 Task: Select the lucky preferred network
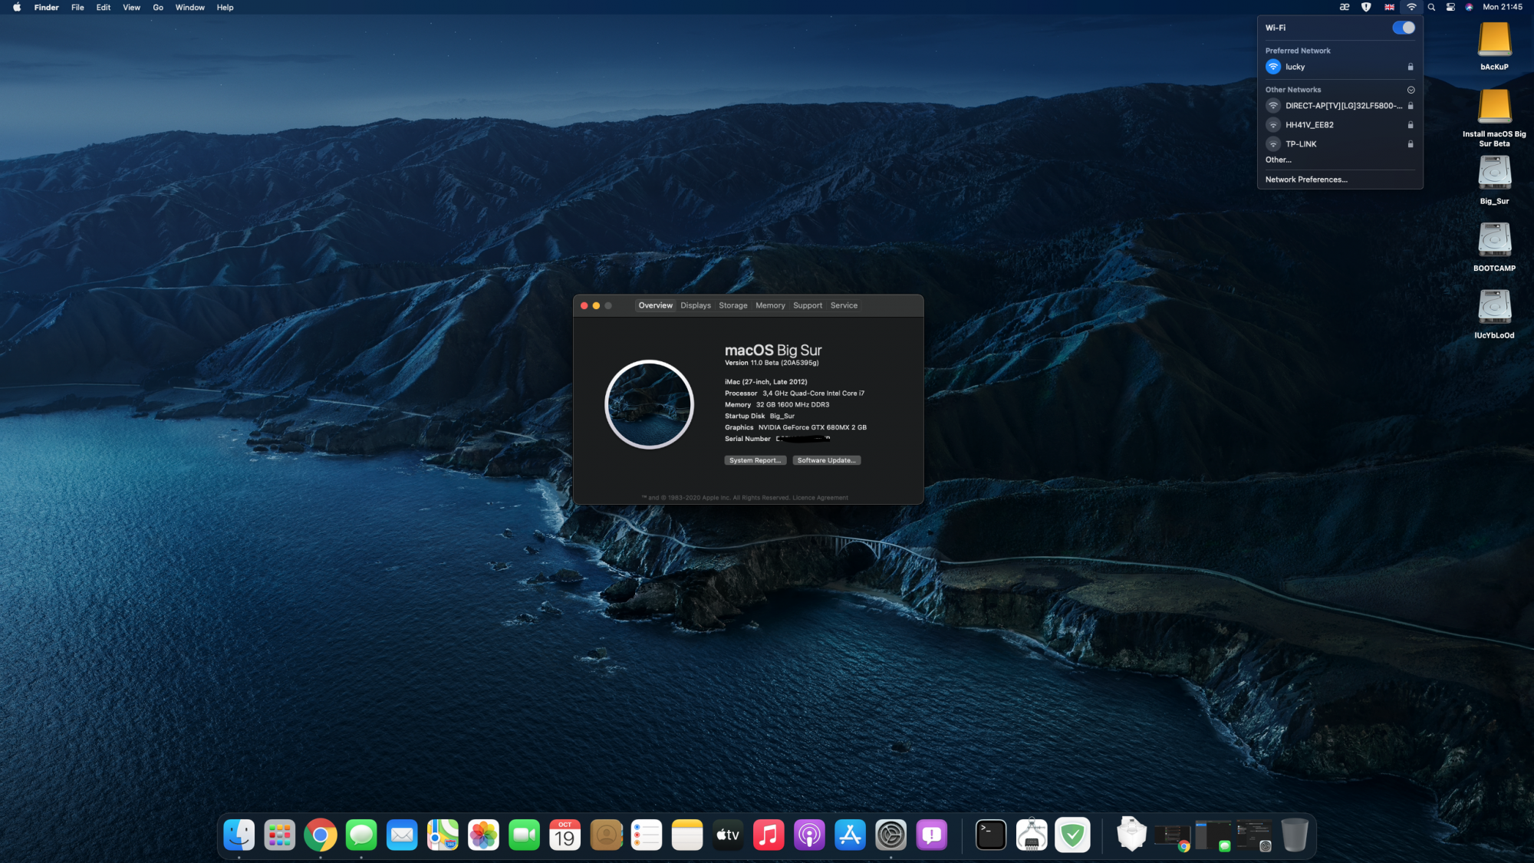click(1340, 67)
